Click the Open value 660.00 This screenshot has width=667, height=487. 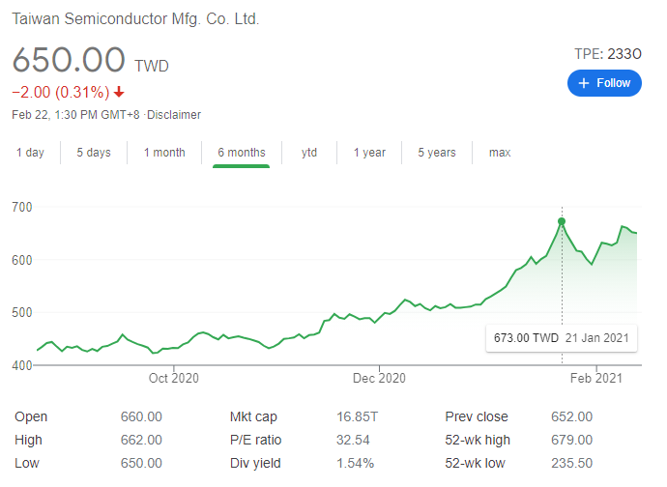[141, 416]
